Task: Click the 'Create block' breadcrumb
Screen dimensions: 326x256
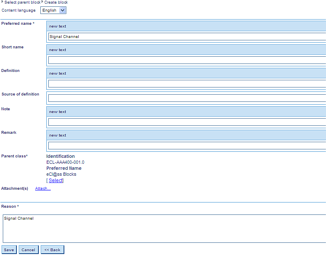Action: tap(56, 2)
